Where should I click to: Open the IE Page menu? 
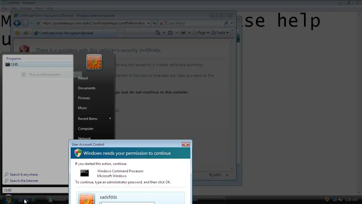201,33
